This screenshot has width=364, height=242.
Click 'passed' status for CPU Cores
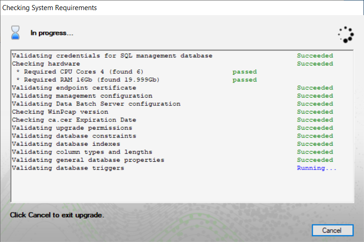pyautogui.click(x=245, y=71)
